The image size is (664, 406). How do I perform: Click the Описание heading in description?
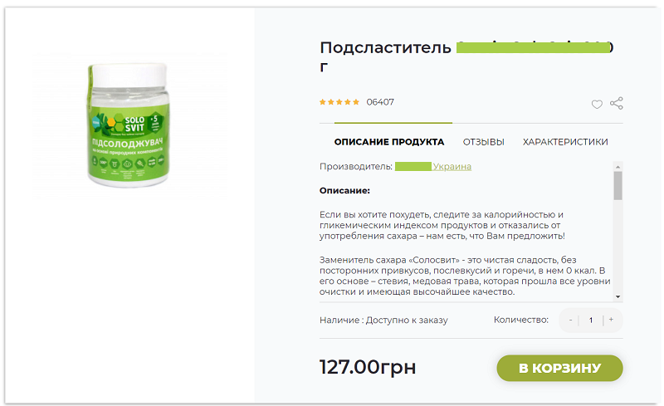point(344,191)
